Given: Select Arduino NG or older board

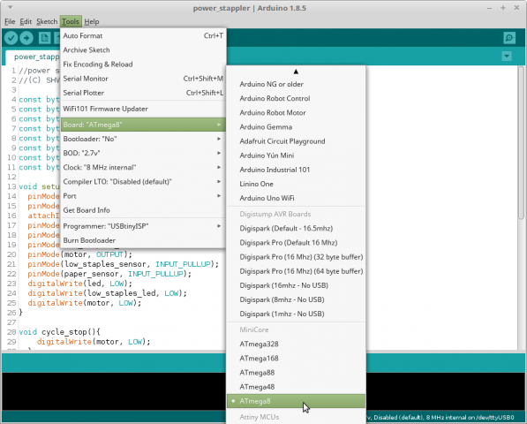Looking at the screenshot, I should pyautogui.click(x=296, y=84).
